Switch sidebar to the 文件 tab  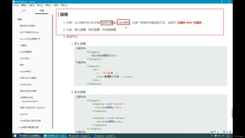pos(24,11)
